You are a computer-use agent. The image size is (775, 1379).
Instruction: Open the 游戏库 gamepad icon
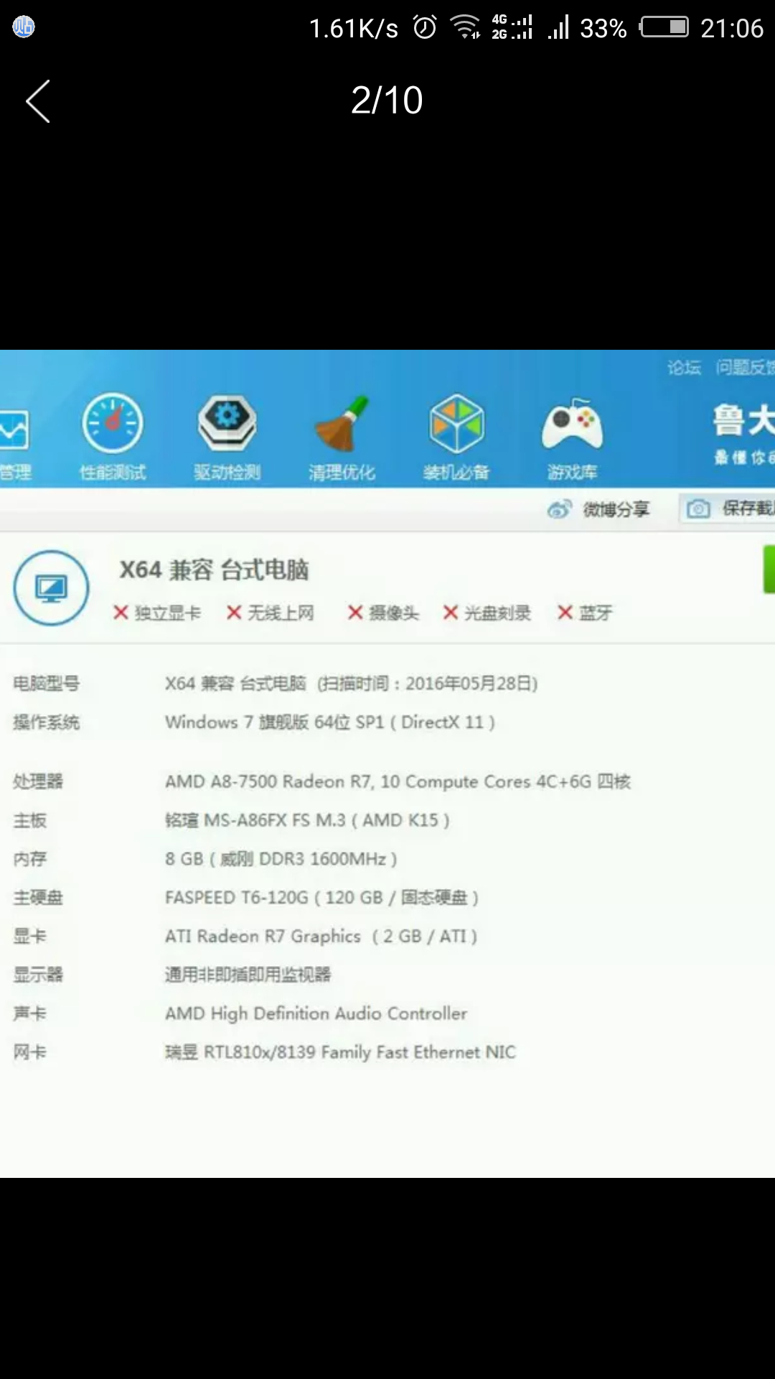[x=572, y=424]
